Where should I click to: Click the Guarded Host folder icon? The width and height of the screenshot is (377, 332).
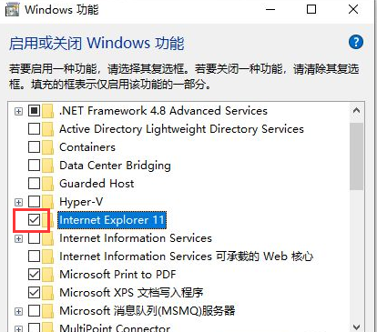pyautogui.click(x=47, y=184)
